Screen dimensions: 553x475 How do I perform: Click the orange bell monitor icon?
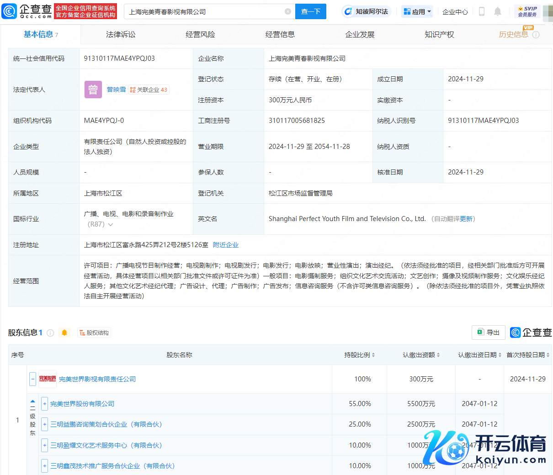64,333
